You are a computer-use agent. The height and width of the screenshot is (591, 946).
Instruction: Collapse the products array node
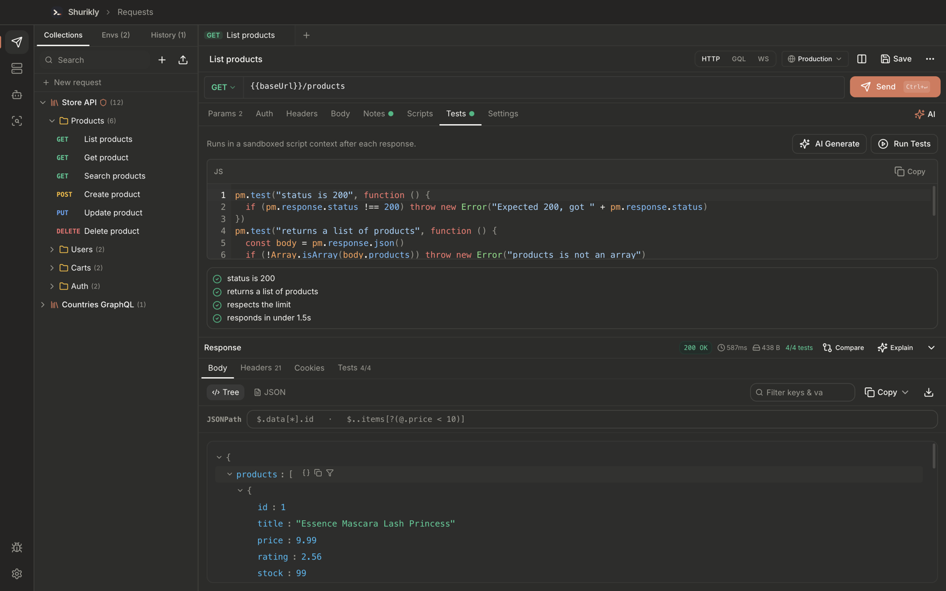[x=229, y=474]
